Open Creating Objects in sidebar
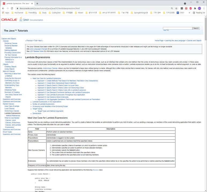The width and height of the screenshot is (207, 192). point(10,67)
